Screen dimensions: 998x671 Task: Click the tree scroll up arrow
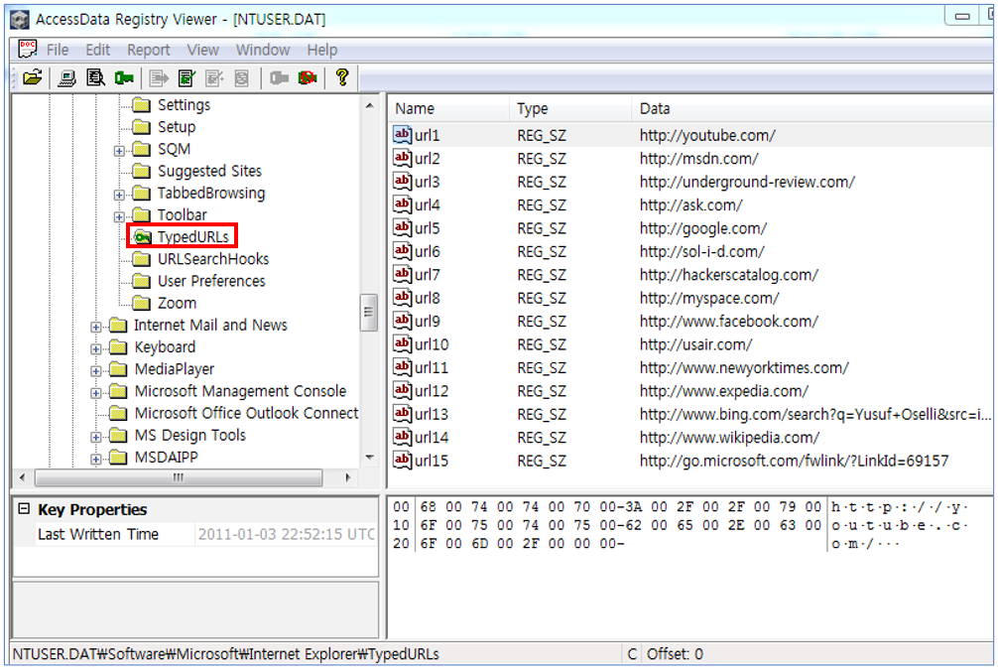(x=370, y=105)
